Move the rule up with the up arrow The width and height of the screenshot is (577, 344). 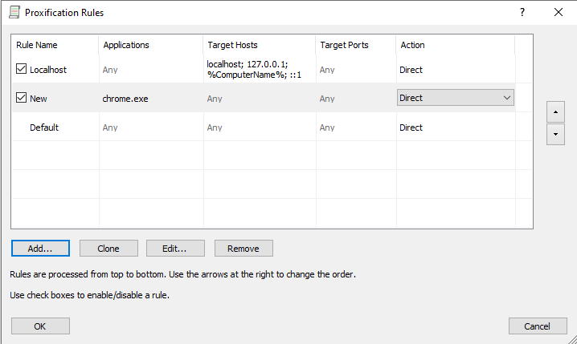click(555, 112)
